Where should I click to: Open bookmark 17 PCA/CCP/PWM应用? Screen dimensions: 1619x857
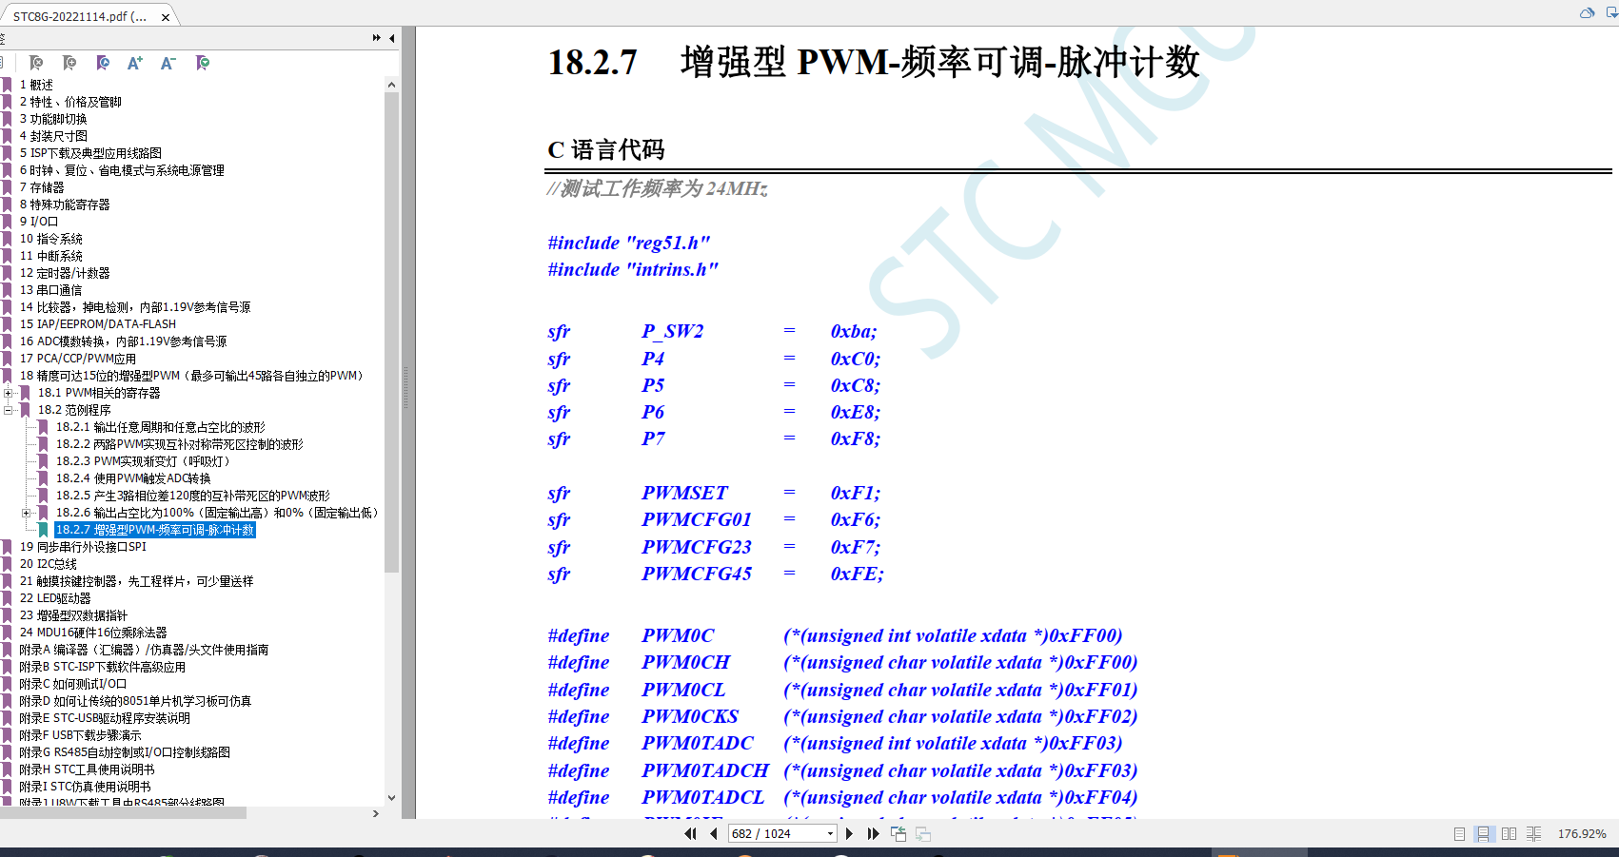78,359
